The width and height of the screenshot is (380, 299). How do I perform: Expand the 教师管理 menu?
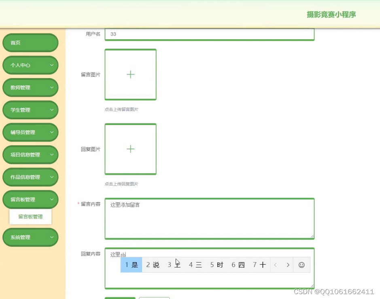pyautogui.click(x=30, y=87)
